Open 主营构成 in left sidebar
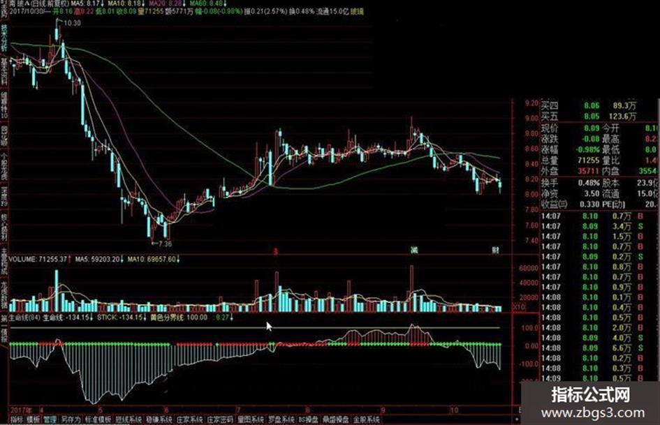This screenshot has height=425, width=660. pyautogui.click(x=4, y=261)
